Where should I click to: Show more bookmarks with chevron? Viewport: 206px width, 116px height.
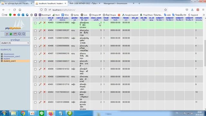[204, 15]
